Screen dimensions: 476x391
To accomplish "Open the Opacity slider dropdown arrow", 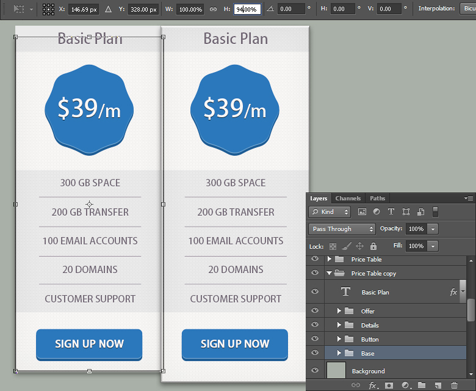I will 433,228.
